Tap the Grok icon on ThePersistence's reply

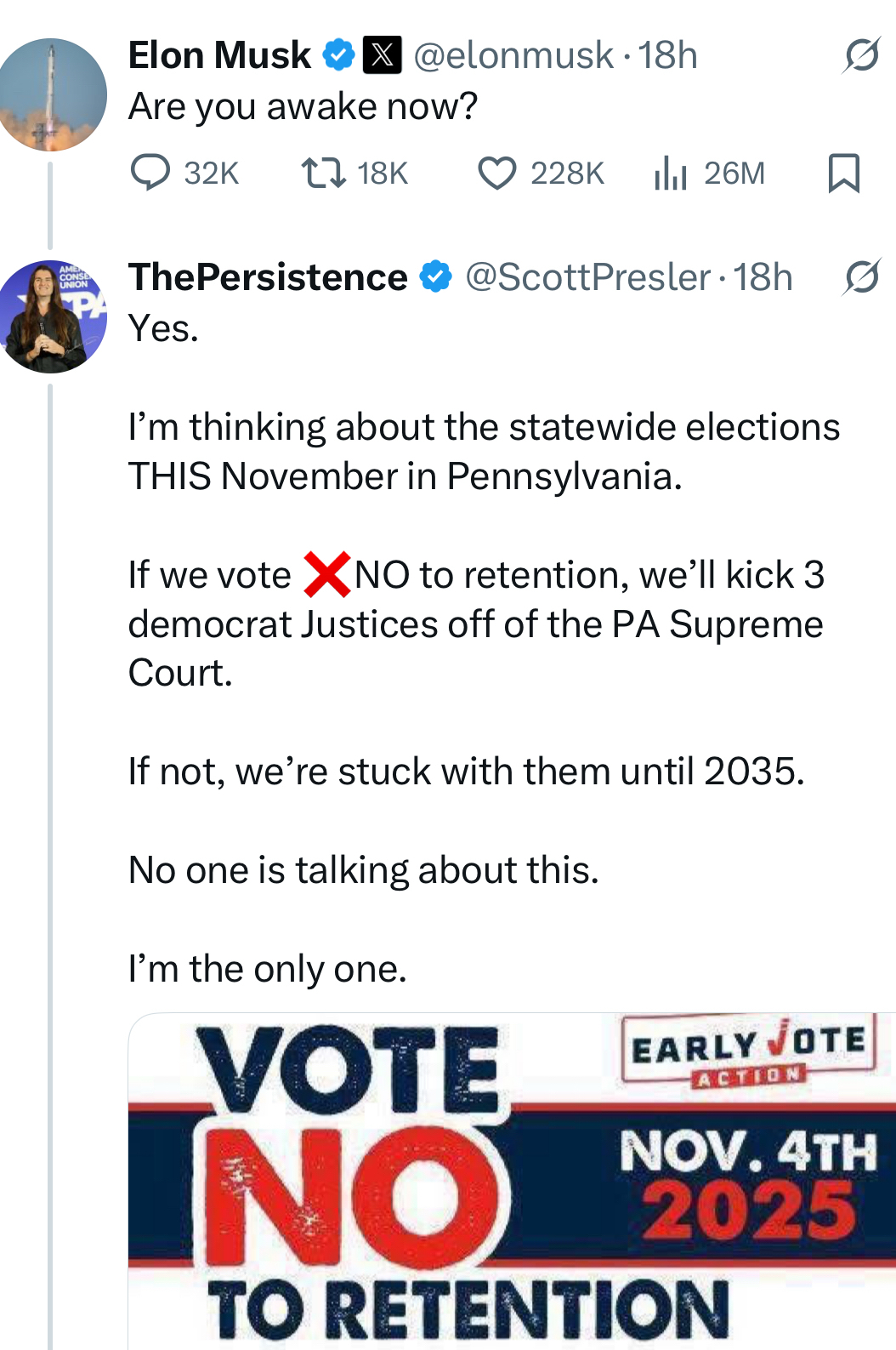pos(861,277)
